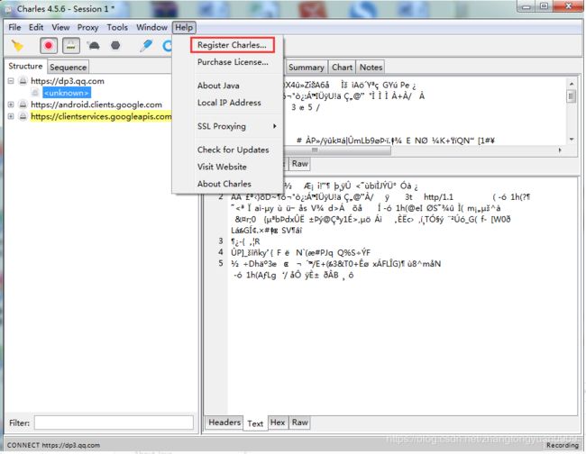
Task: Focus the Filter input field
Action: [114, 422]
